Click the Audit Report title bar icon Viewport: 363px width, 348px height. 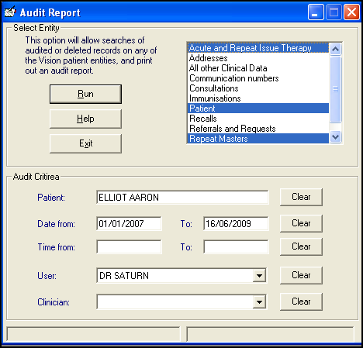pyautogui.click(x=10, y=12)
